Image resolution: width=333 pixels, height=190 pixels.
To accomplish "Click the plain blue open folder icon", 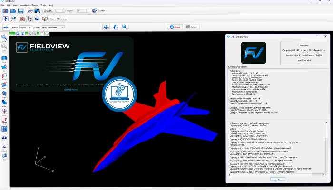I will (13, 11).
